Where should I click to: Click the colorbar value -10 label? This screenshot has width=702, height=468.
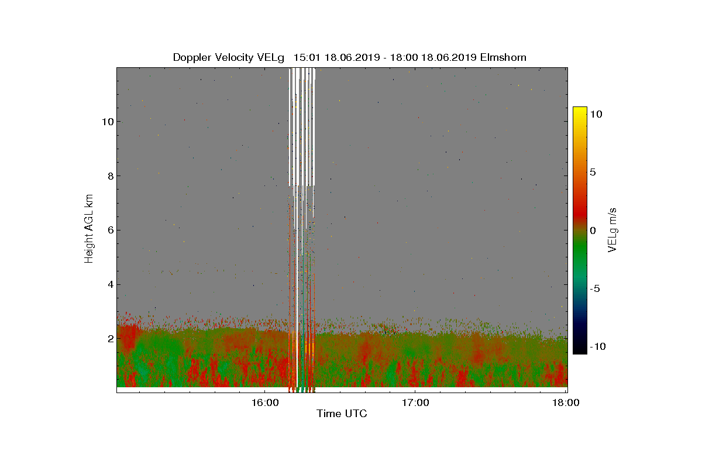(597, 346)
